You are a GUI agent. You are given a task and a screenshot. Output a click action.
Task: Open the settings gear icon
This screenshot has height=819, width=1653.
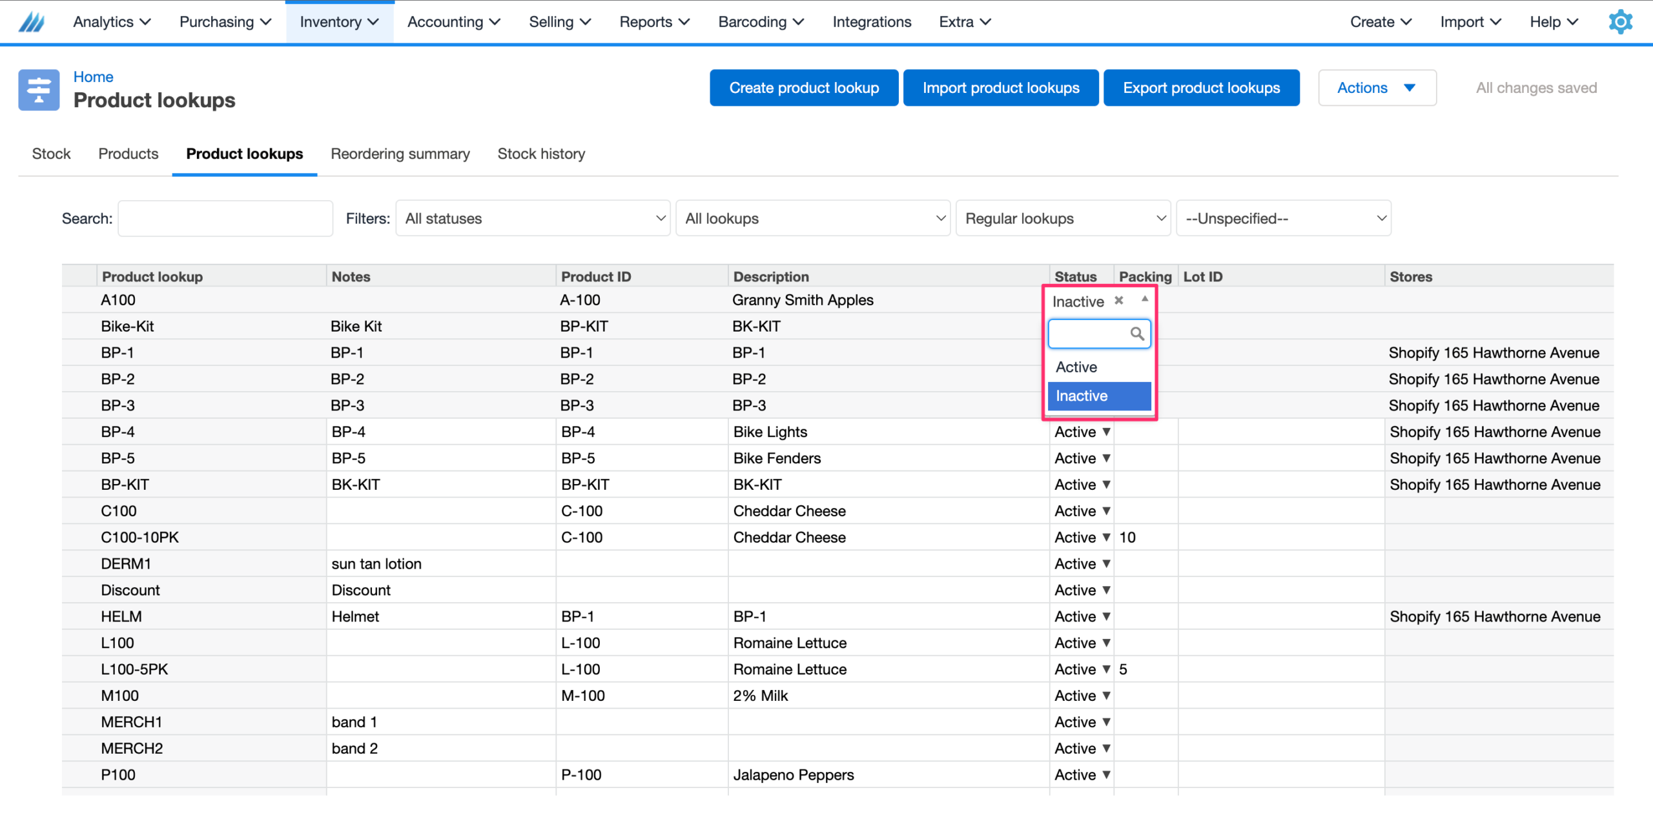pyautogui.click(x=1619, y=22)
